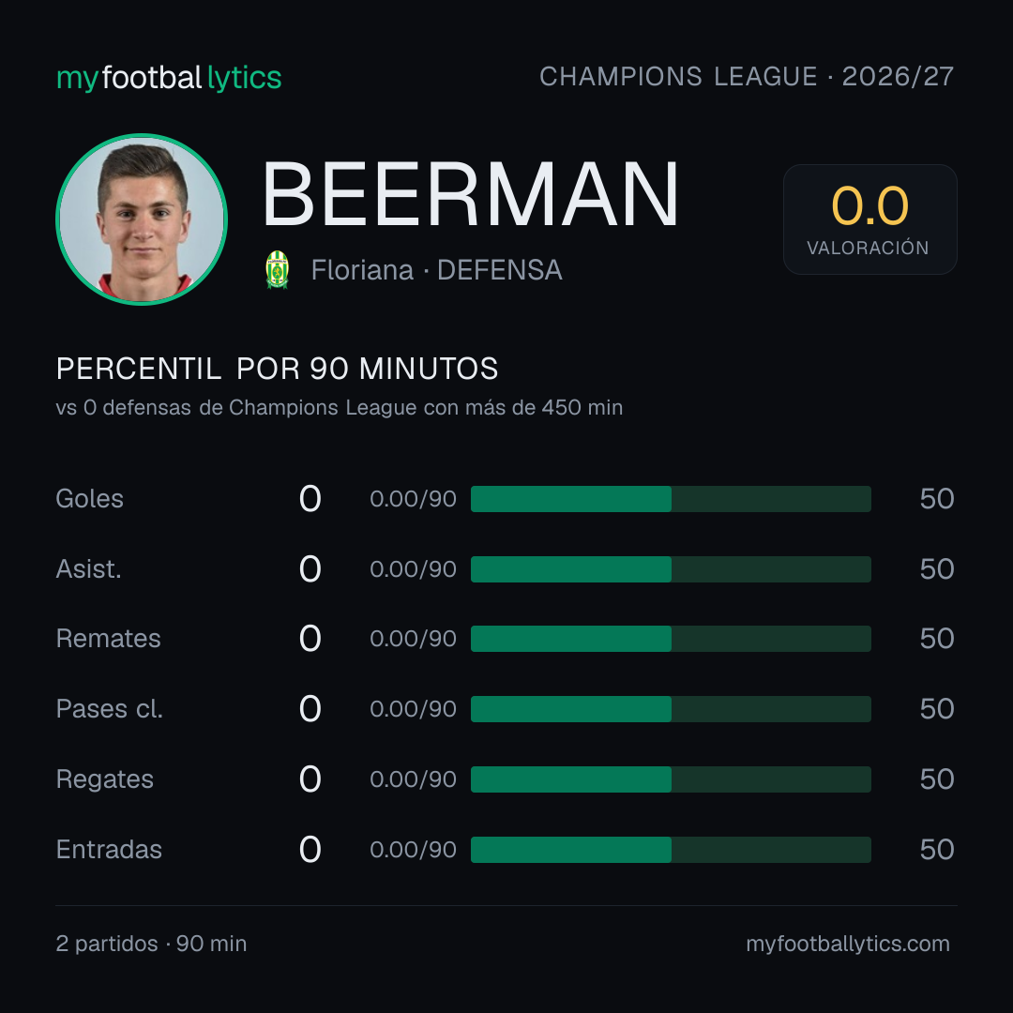Click the 0.0 Valoración rating box
Image resolution: width=1013 pixels, height=1013 pixels.
click(x=869, y=219)
